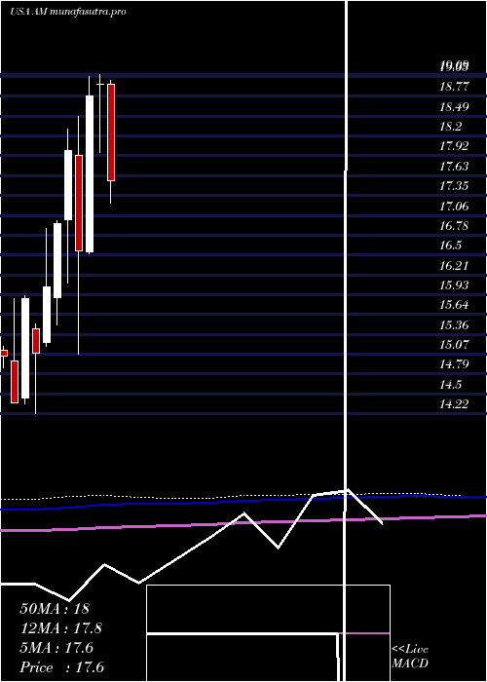Click the 'Price : 17.6' value text

tap(61, 667)
